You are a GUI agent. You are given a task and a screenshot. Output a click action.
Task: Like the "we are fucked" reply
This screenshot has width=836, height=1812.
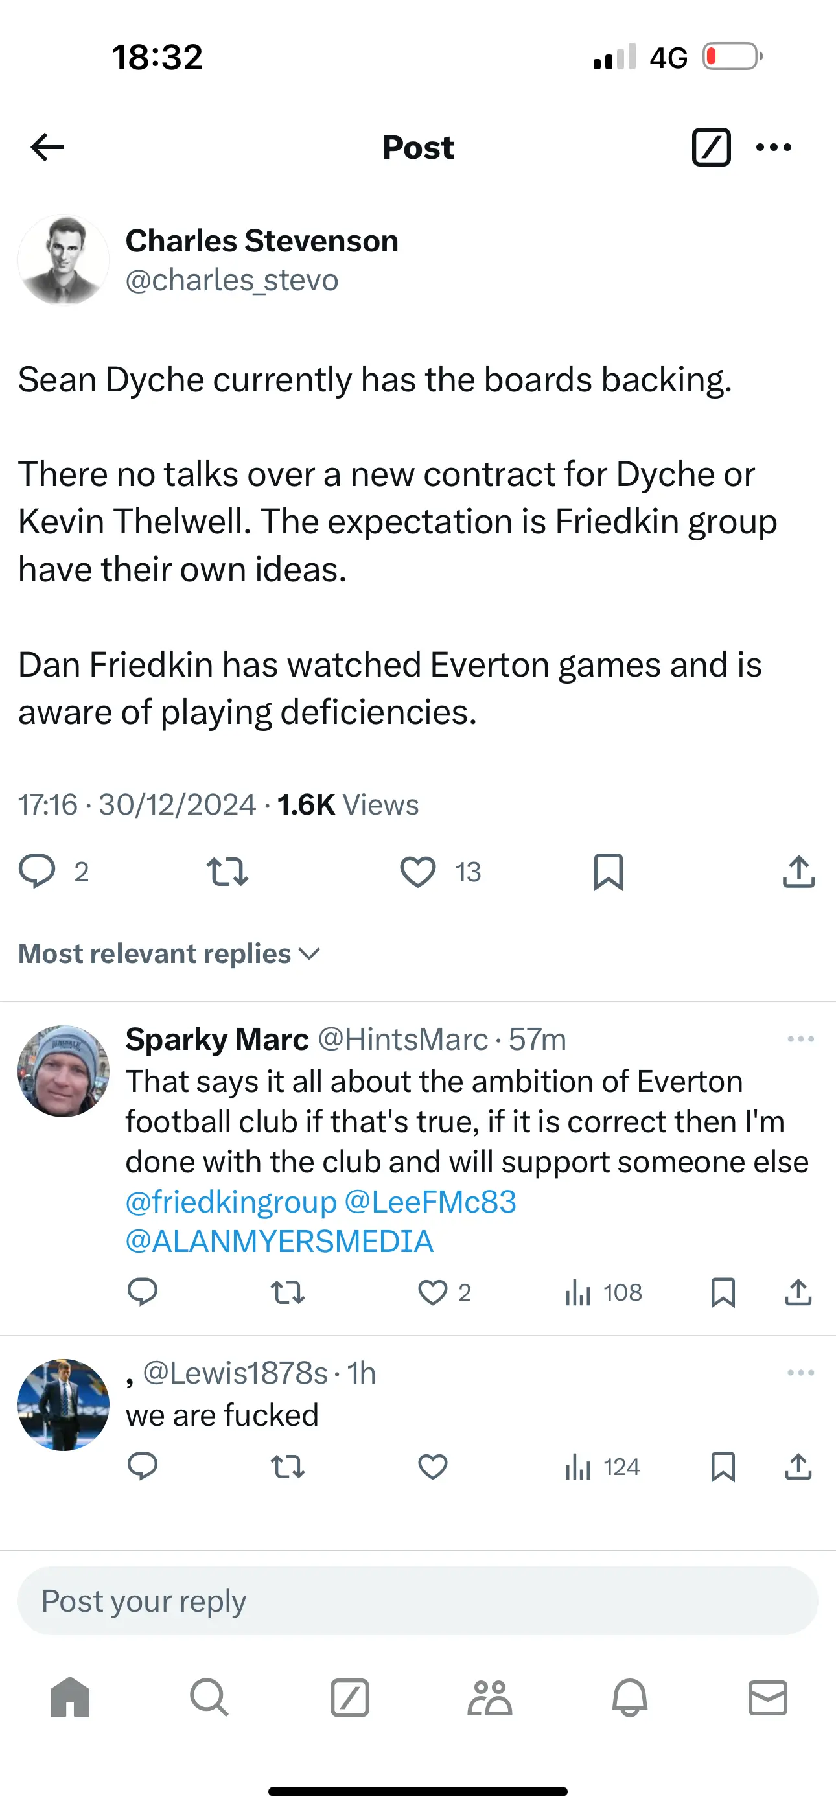click(x=432, y=1467)
